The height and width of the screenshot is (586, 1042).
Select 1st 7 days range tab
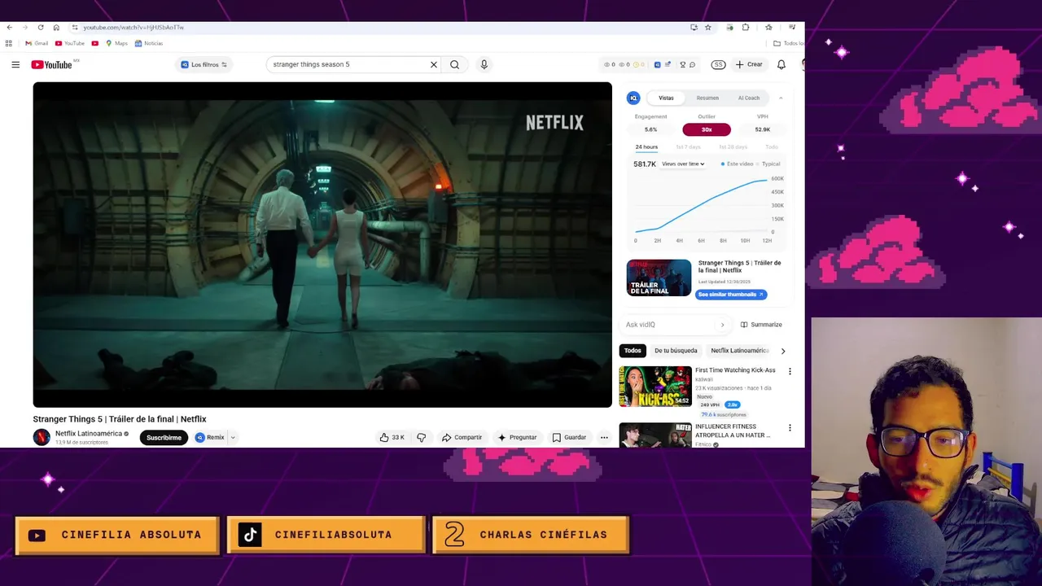tap(688, 146)
